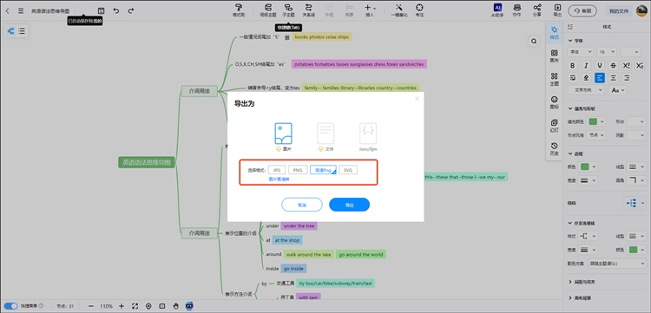Open the Slides tab in side rail
The height and width of the screenshot is (313, 651).
coord(555,125)
